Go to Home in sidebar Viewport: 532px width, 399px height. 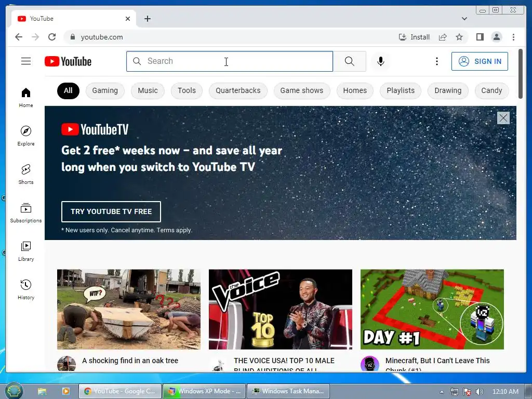tap(26, 98)
